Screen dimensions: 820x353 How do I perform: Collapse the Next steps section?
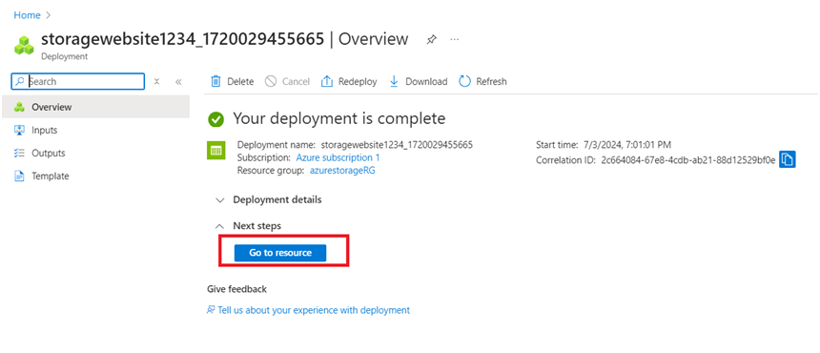click(x=249, y=226)
